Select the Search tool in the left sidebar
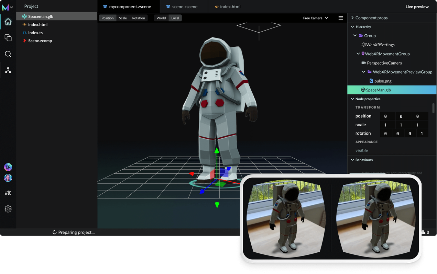 tap(8, 54)
